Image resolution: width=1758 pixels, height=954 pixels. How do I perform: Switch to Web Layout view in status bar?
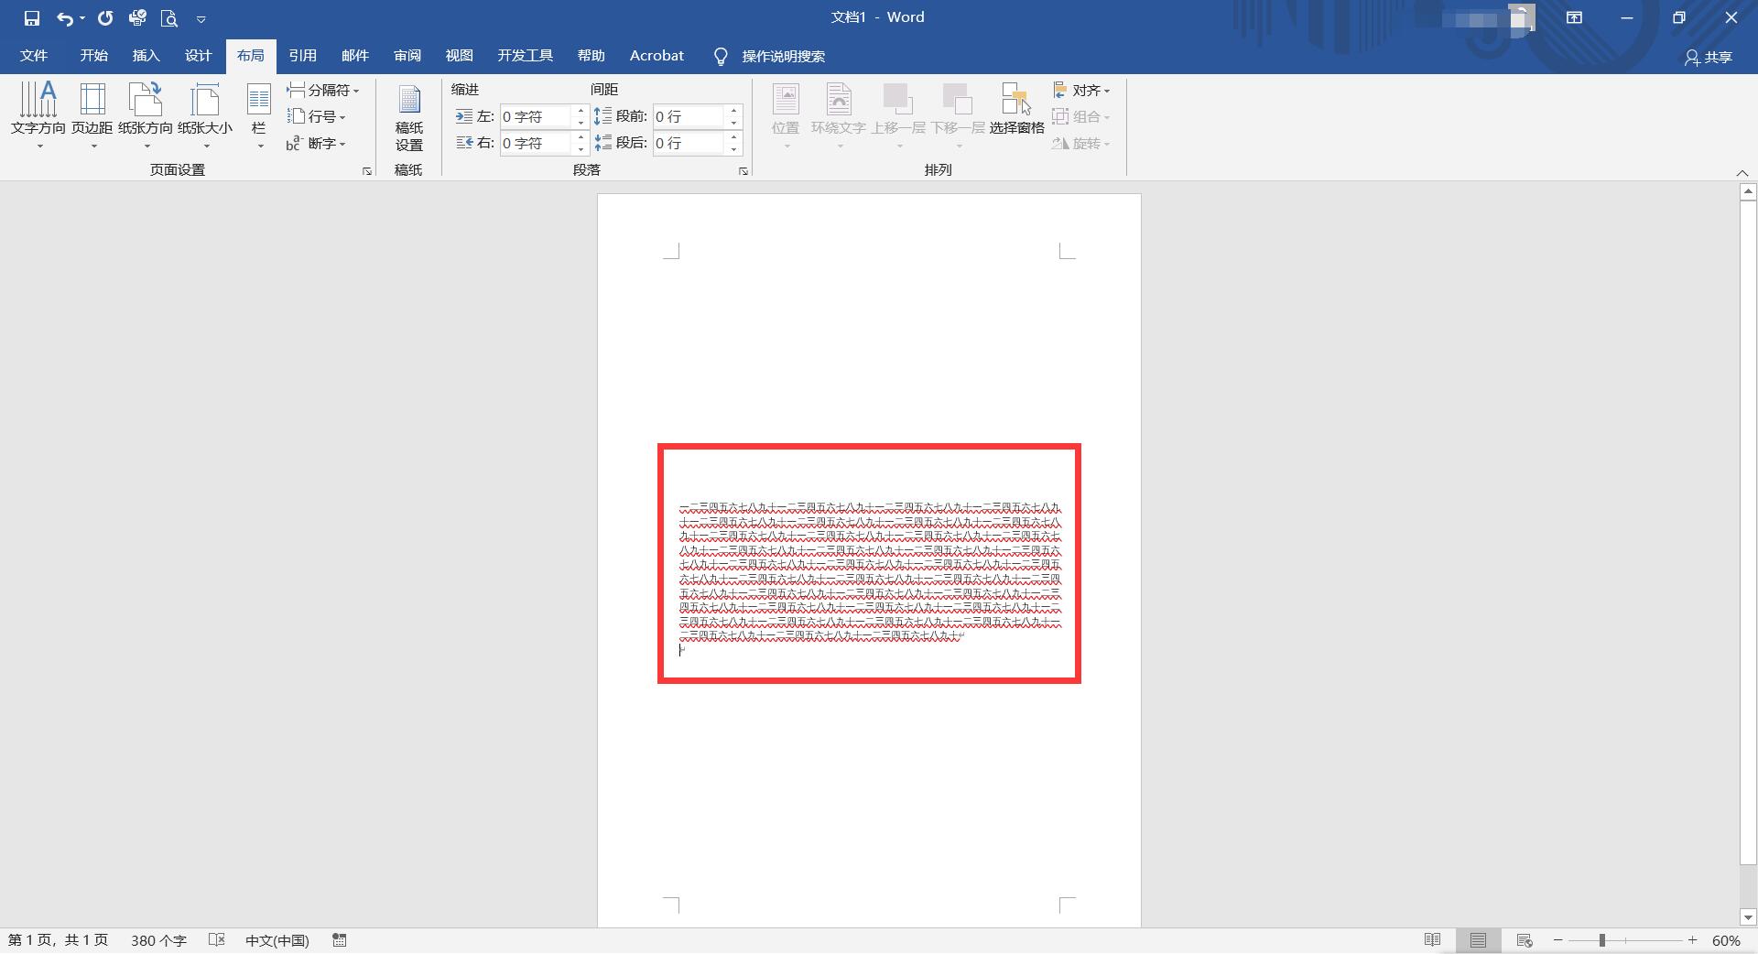1525,940
